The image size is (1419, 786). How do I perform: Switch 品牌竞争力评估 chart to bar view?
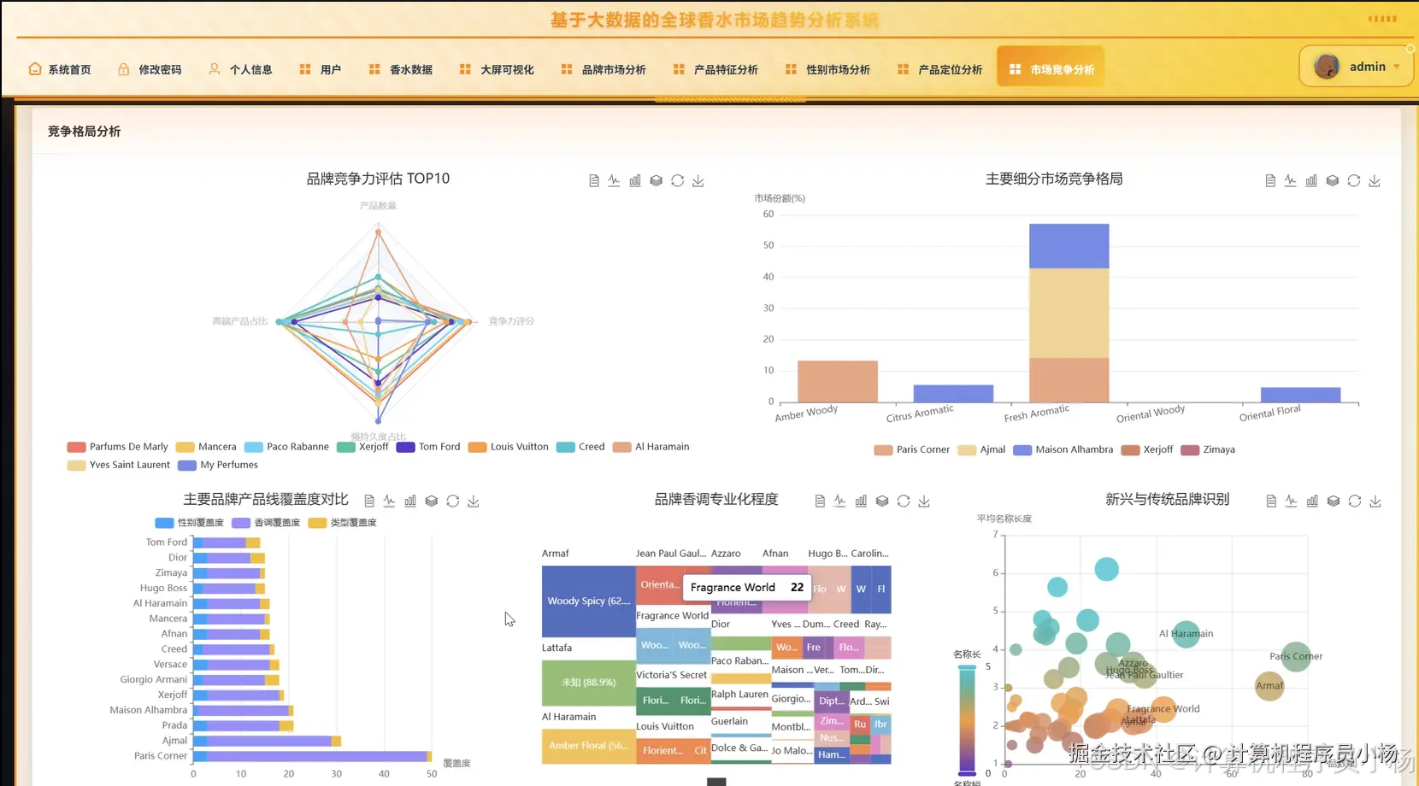point(635,180)
